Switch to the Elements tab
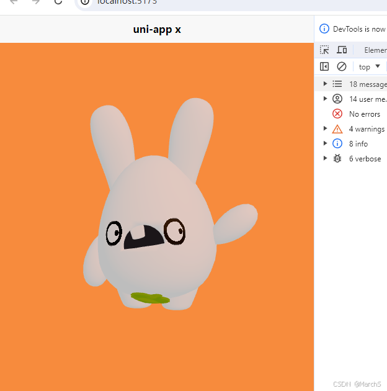The width and height of the screenshot is (387, 391). click(x=375, y=50)
